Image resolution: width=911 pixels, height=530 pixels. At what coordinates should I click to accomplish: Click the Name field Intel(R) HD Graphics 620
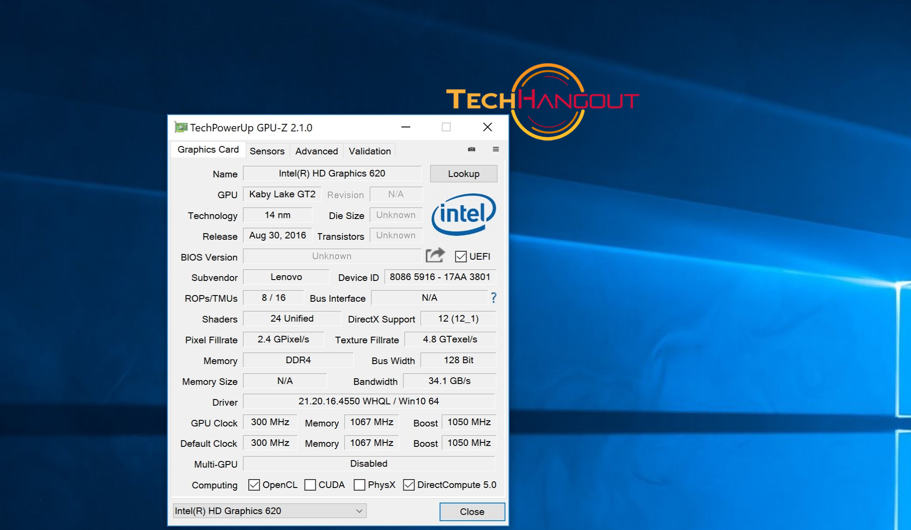(332, 173)
